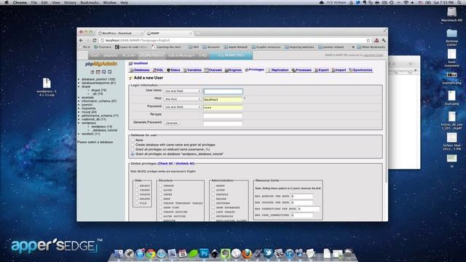
Task: Select wordpress zip file on desktop
Action: coord(47,83)
